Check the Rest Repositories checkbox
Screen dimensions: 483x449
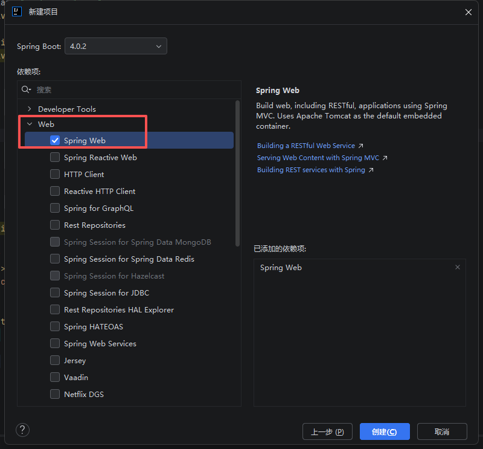coord(55,225)
